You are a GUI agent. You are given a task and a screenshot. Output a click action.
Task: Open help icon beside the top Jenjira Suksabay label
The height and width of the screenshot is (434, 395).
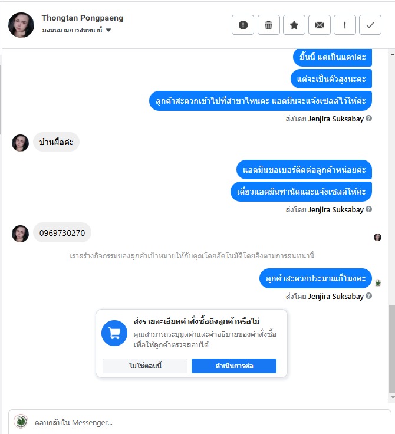(x=368, y=119)
